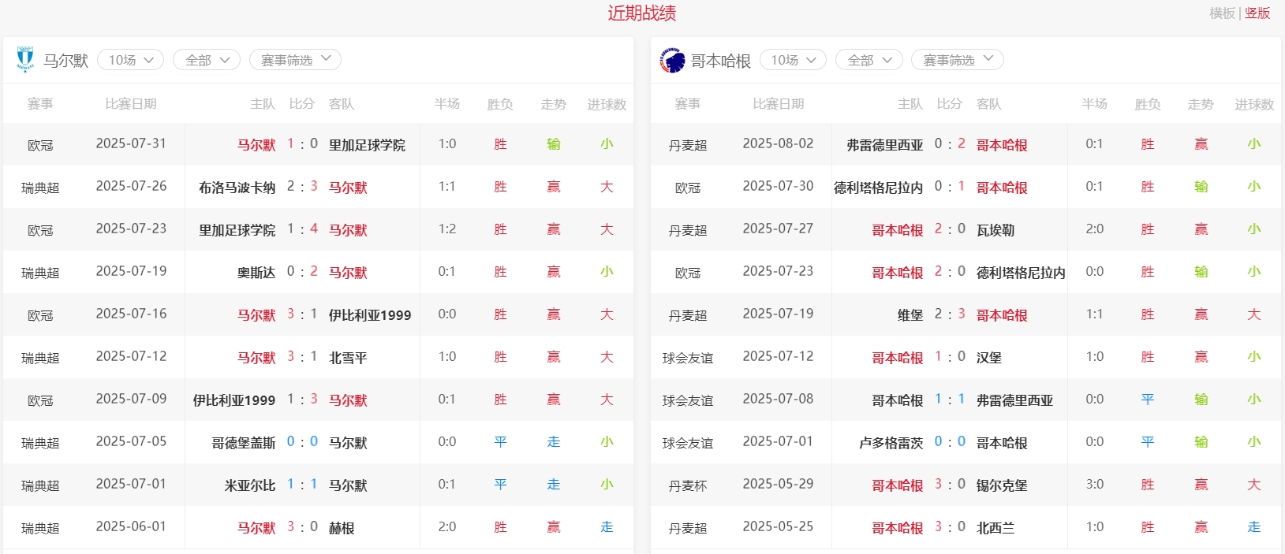
Task: Click the 近期战绩 section title
Action: pyautogui.click(x=641, y=13)
